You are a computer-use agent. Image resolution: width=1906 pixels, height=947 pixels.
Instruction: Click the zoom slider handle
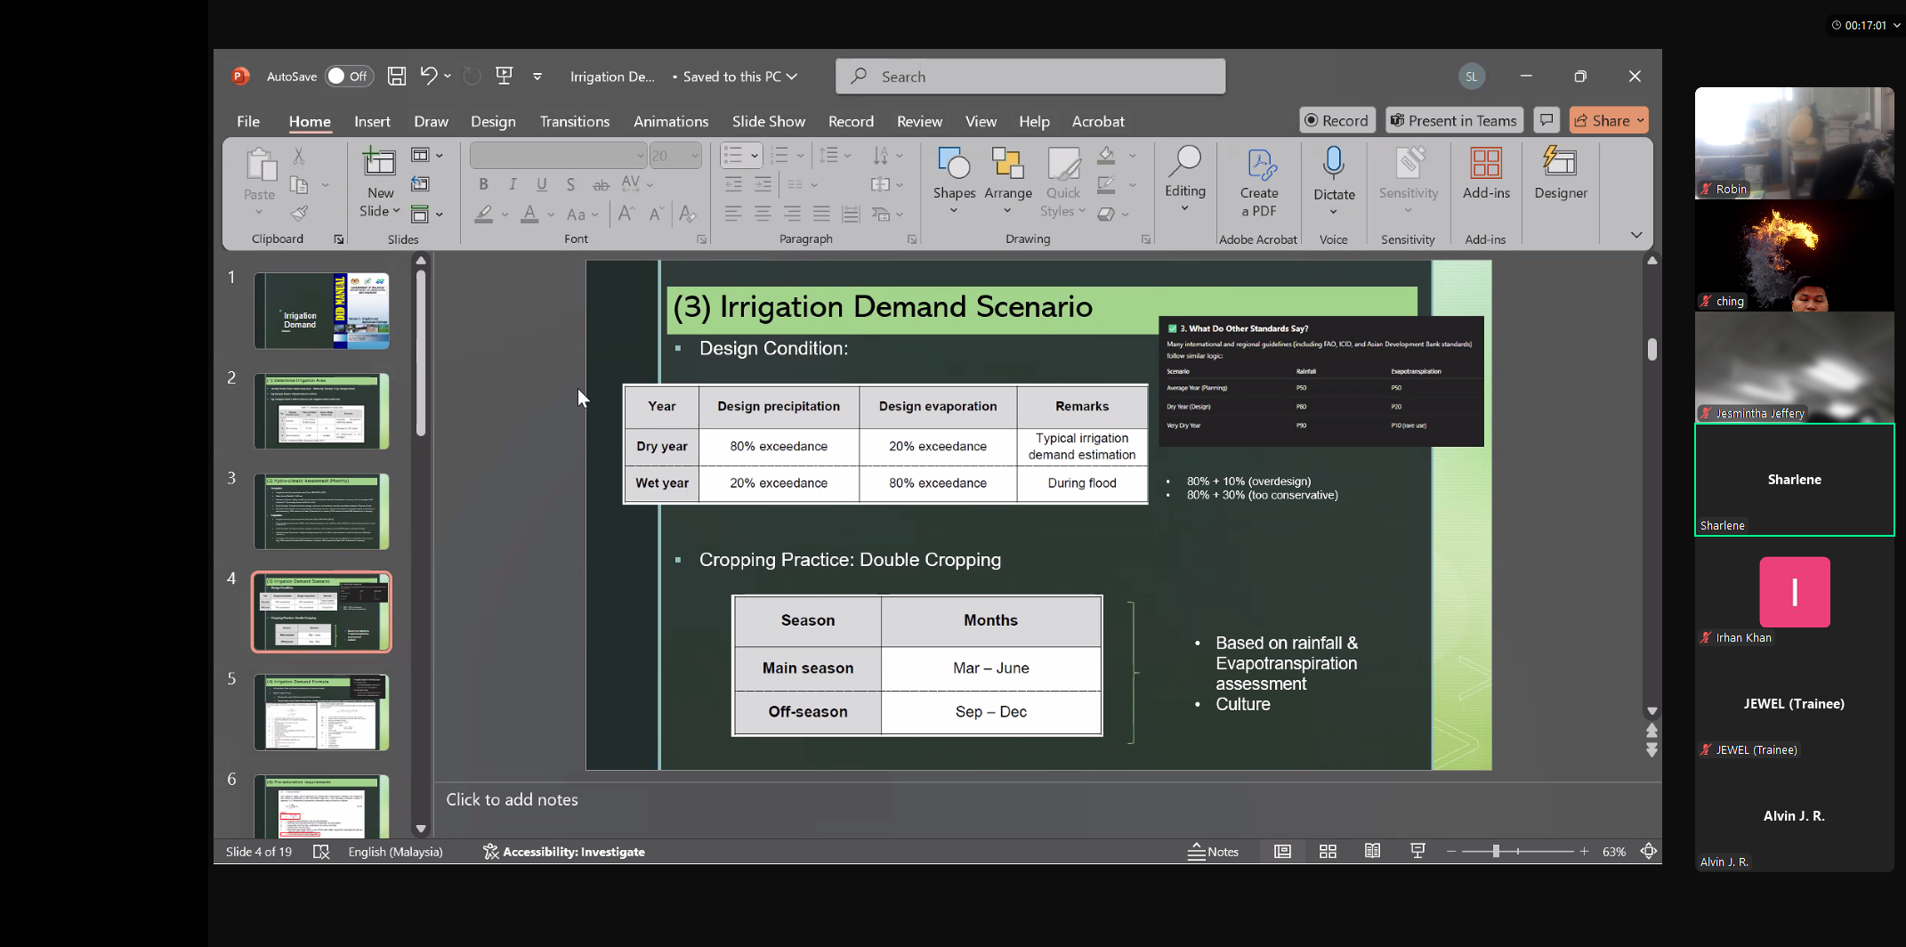point(1496,852)
